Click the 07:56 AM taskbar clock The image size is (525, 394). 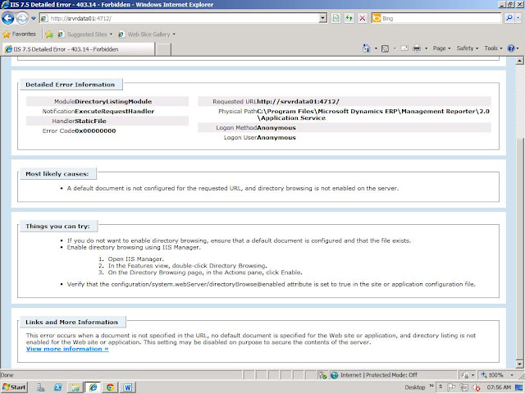pos(499,387)
